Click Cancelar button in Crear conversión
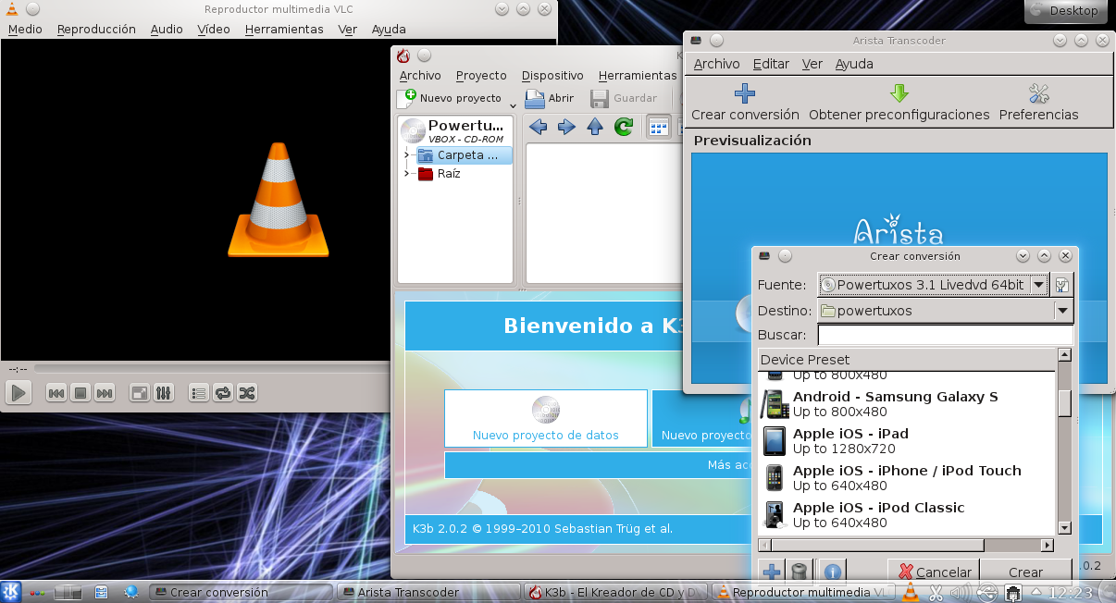This screenshot has height=603, width=1116. click(934, 572)
